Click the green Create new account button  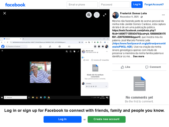tap(106, 119)
